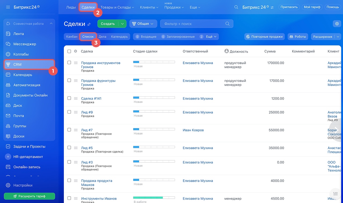Image resolution: width=343 pixels, height=203 pixels.
Task: Open the Общая funnel dropdown
Action: 143,24
